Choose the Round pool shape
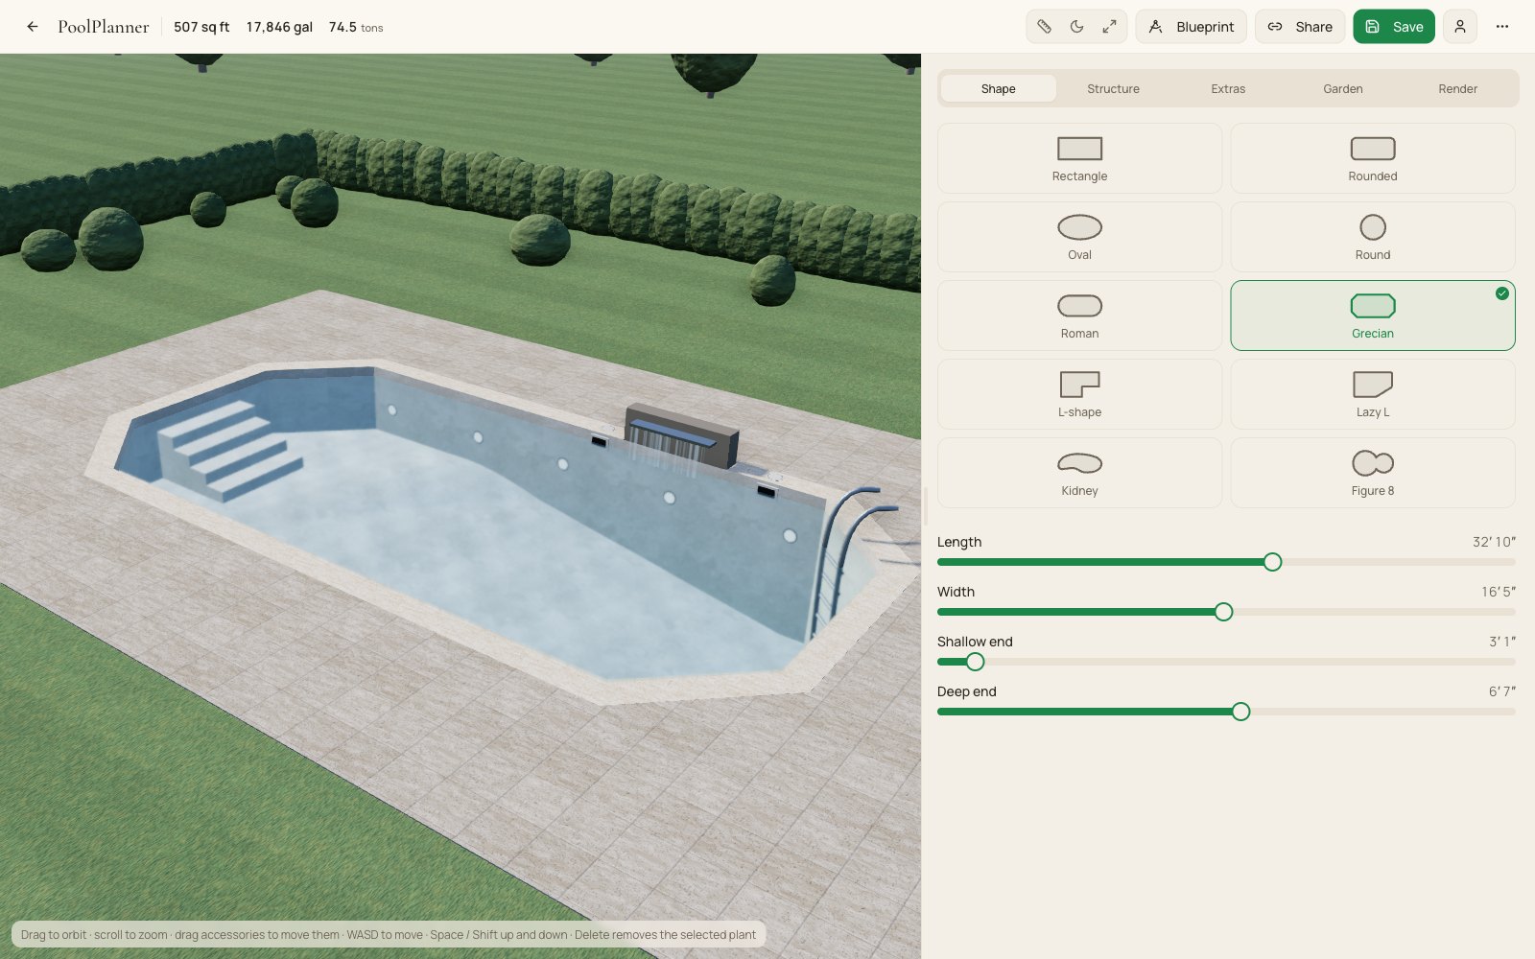1535x959 pixels. tap(1373, 237)
